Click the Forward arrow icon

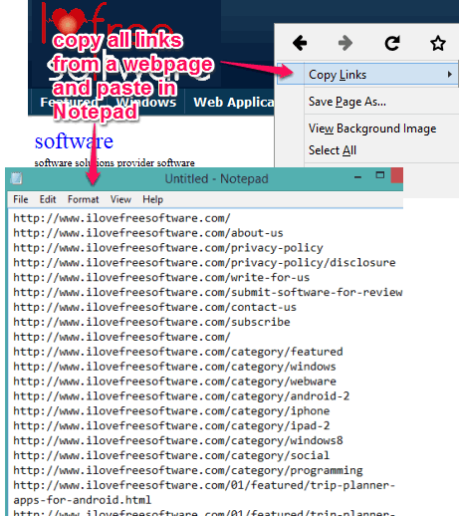point(345,43)
